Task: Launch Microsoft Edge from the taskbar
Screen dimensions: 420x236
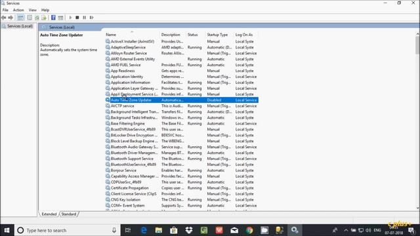Action: pyautogui.click(x=144, y=230)
